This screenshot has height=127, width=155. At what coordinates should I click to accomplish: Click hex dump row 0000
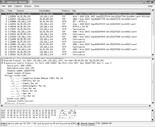[39, 111]
